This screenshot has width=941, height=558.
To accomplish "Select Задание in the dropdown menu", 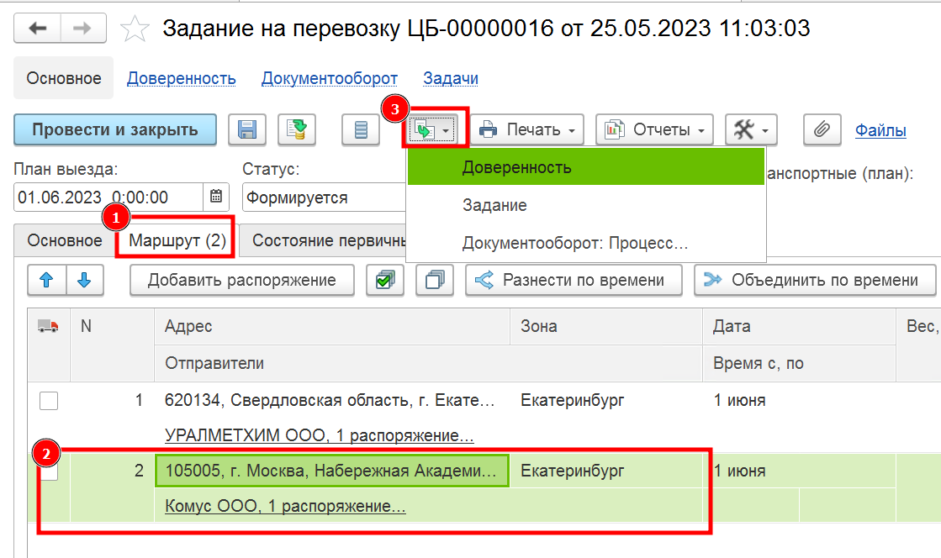I will [x=586, y=205].
